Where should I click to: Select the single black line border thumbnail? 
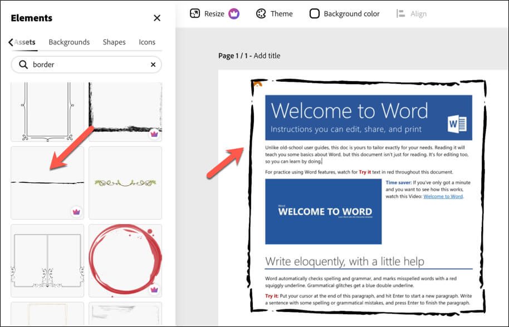coord(47,183)
